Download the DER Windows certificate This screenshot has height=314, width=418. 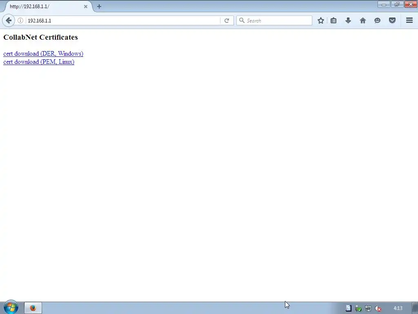(43, 54)
